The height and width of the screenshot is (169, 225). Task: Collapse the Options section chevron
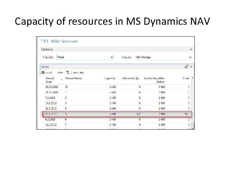click(191, 49)
